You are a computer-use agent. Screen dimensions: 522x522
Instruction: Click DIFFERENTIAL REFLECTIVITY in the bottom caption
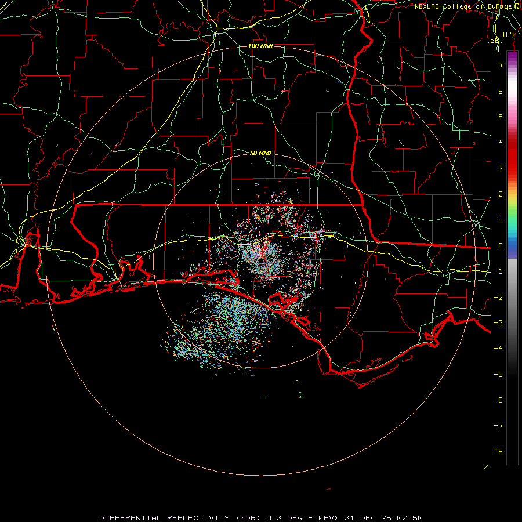[x=165, y=518]
